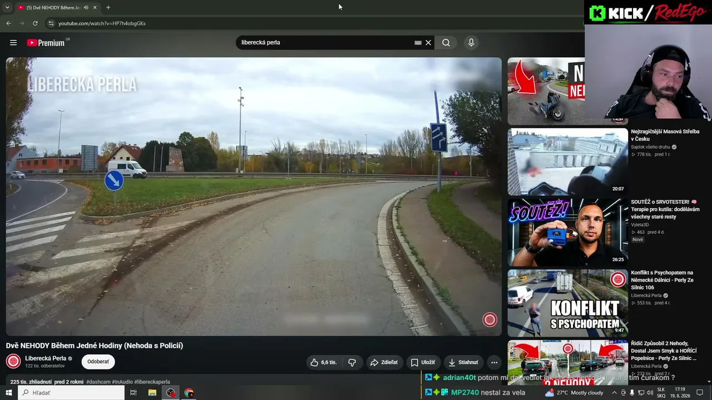Open Chrome from taskbar

189,393
